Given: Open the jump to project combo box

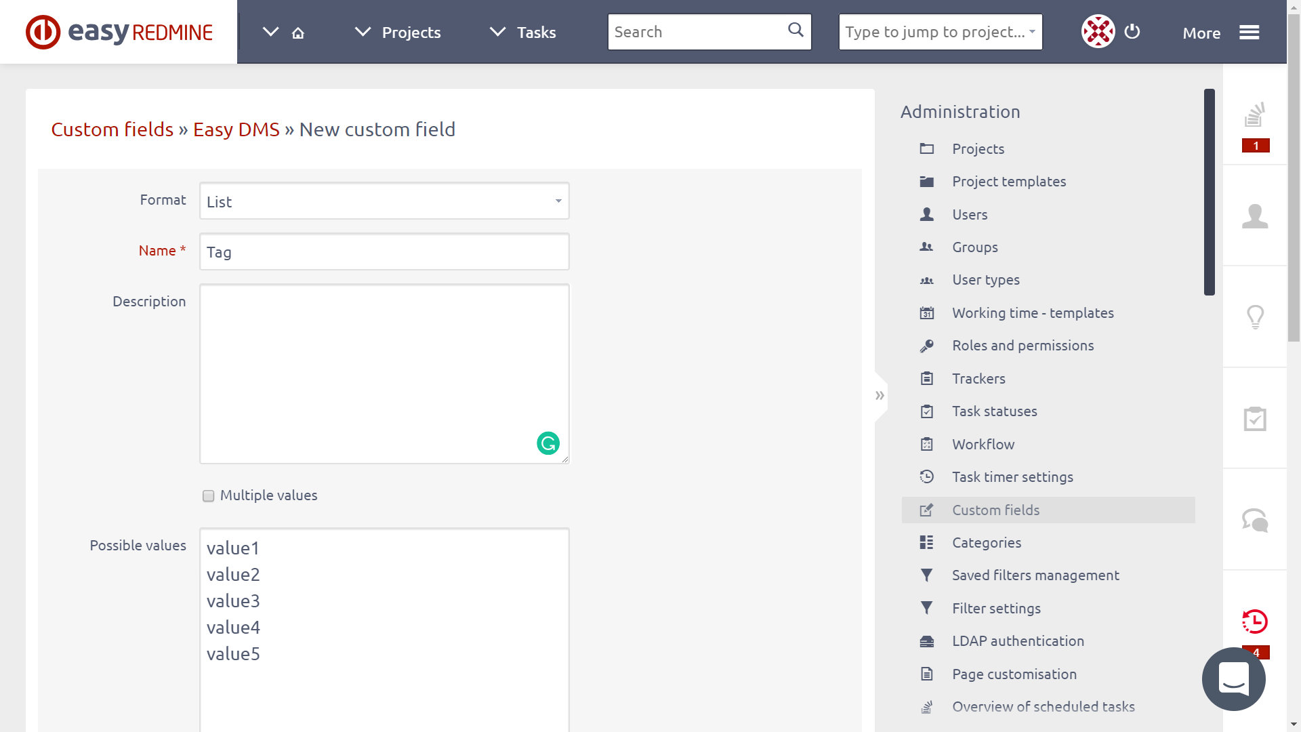Looking at the screenshot, I should pos(941,32).
